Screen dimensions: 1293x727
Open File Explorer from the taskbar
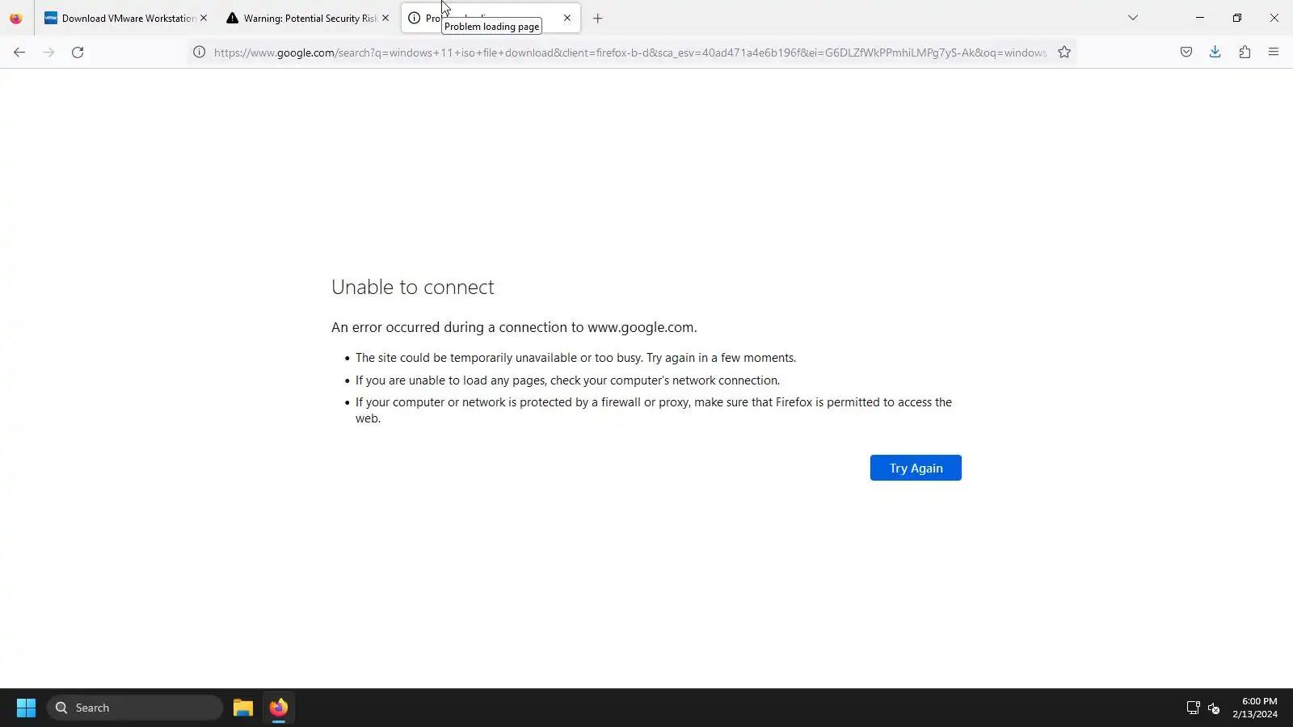click(243, 708)
